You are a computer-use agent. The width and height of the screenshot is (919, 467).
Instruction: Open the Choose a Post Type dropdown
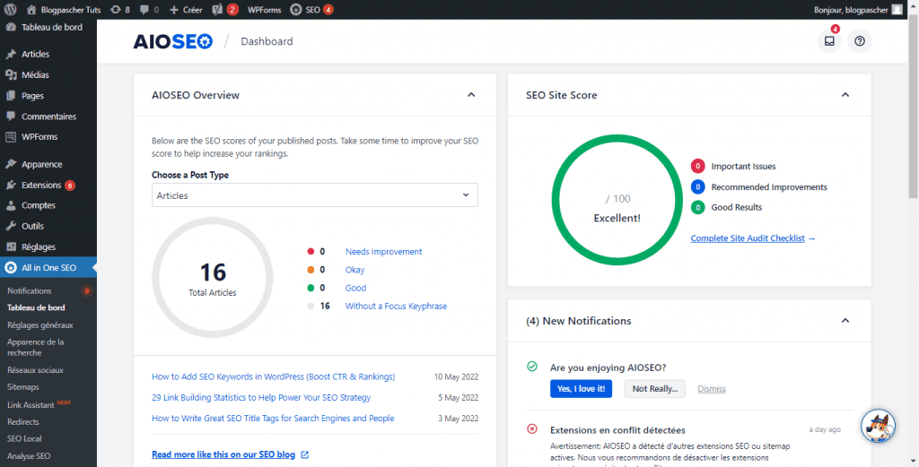pos(315,195)
